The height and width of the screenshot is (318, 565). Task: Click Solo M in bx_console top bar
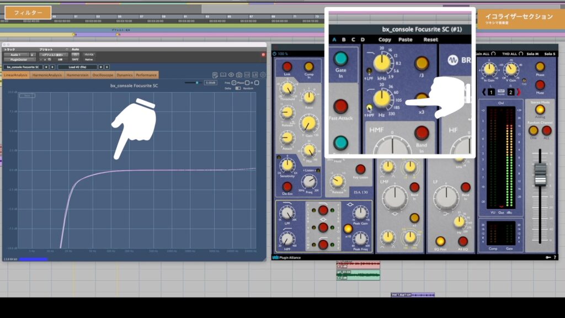click(x=532, y=54)
